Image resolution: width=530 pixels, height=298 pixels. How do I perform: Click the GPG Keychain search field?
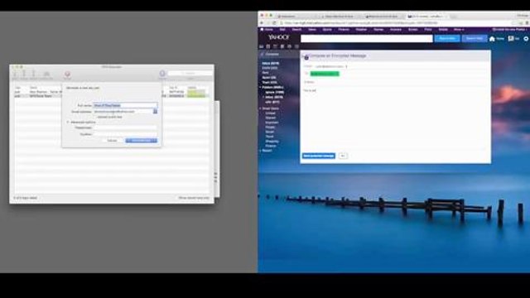pyautogui.click(x=190, y=73)
